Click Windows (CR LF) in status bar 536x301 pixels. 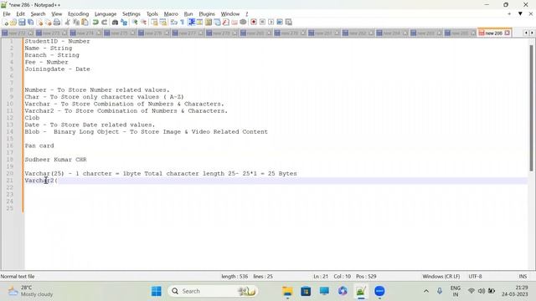coord(441,277)
